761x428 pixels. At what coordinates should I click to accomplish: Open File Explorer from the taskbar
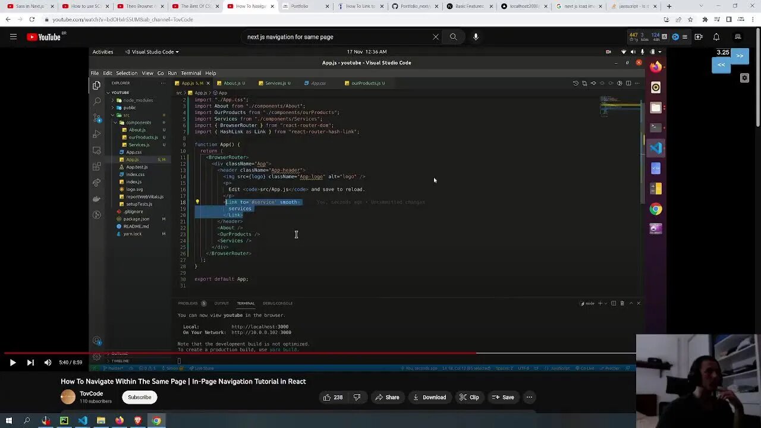coord(101,421)
